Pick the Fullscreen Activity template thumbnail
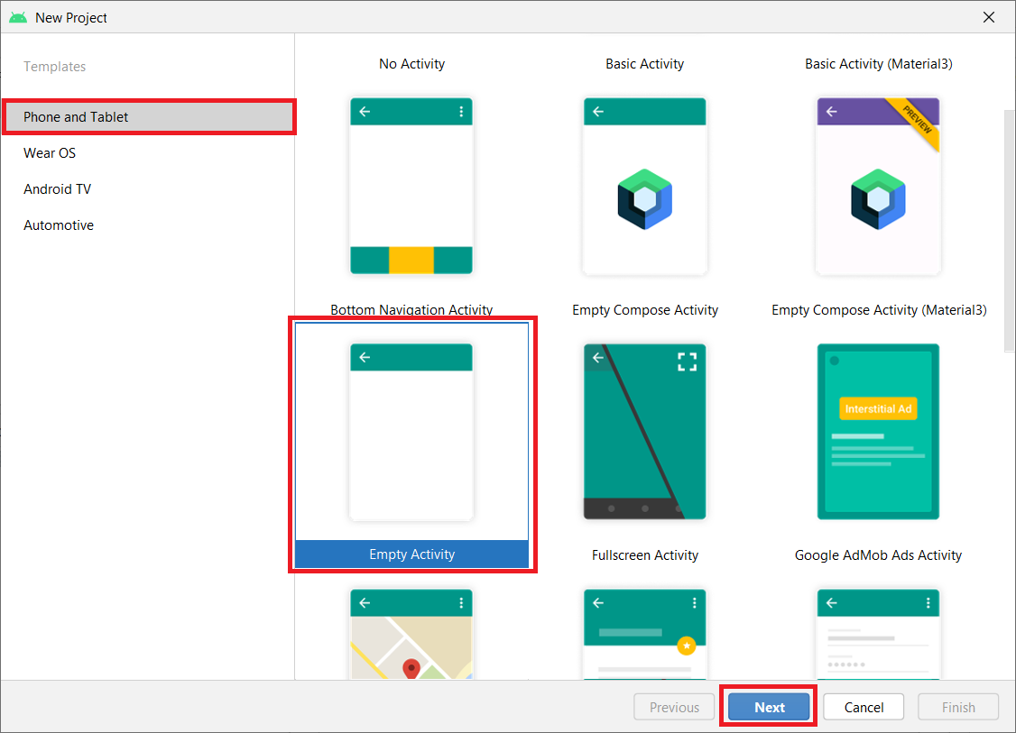The image size is (1016, 733). tap(645, 432)
